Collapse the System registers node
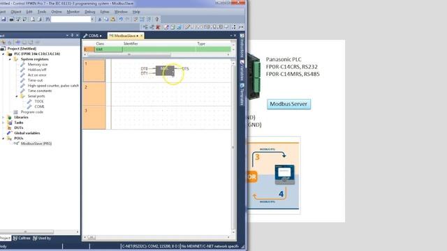The width and height of the screenshot is (447, 251). point(10,59)
